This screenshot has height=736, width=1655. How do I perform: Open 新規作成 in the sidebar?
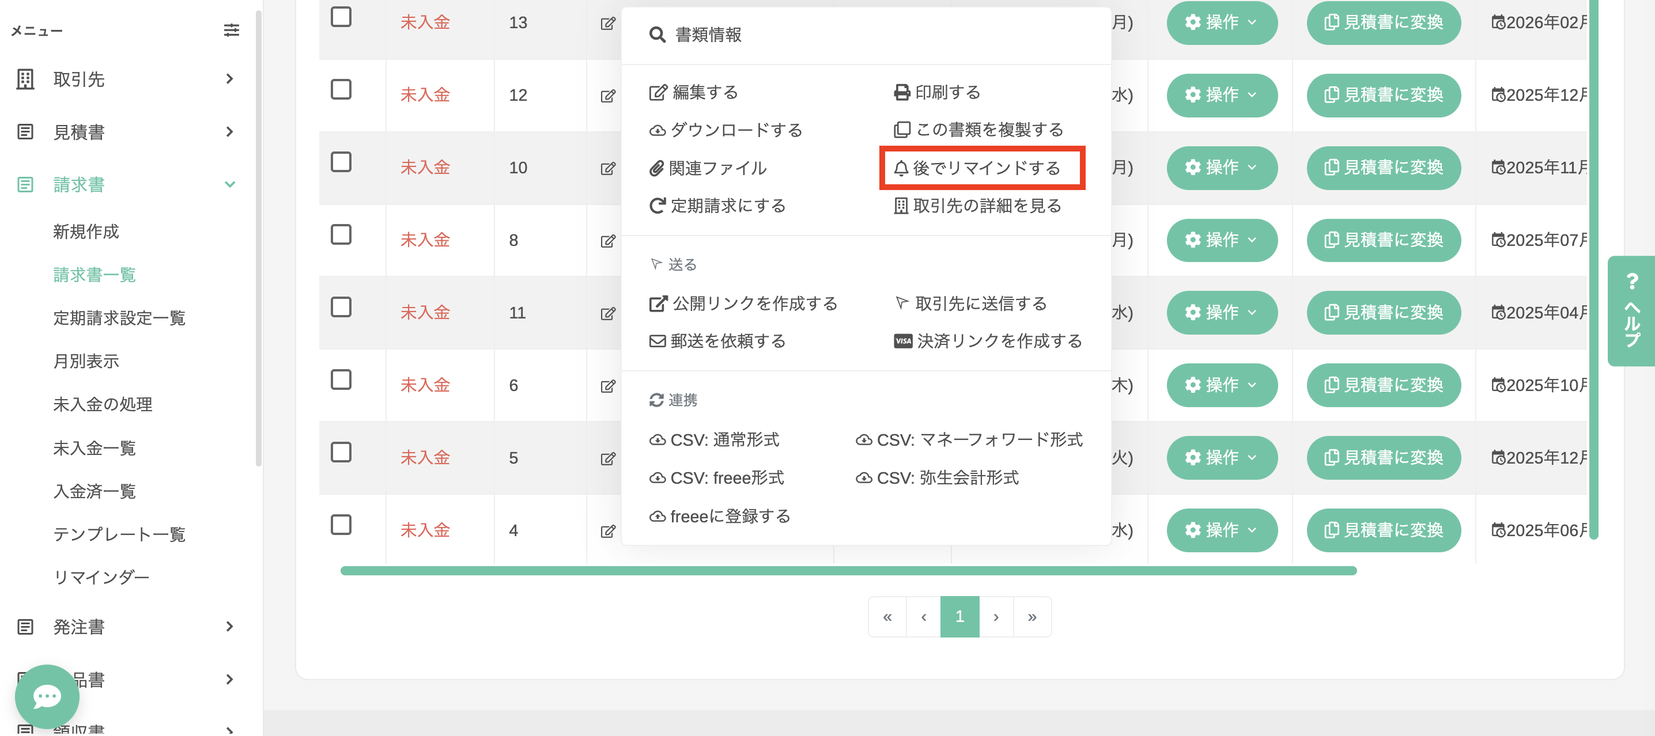pyautogui.click(x=86, y=232)
